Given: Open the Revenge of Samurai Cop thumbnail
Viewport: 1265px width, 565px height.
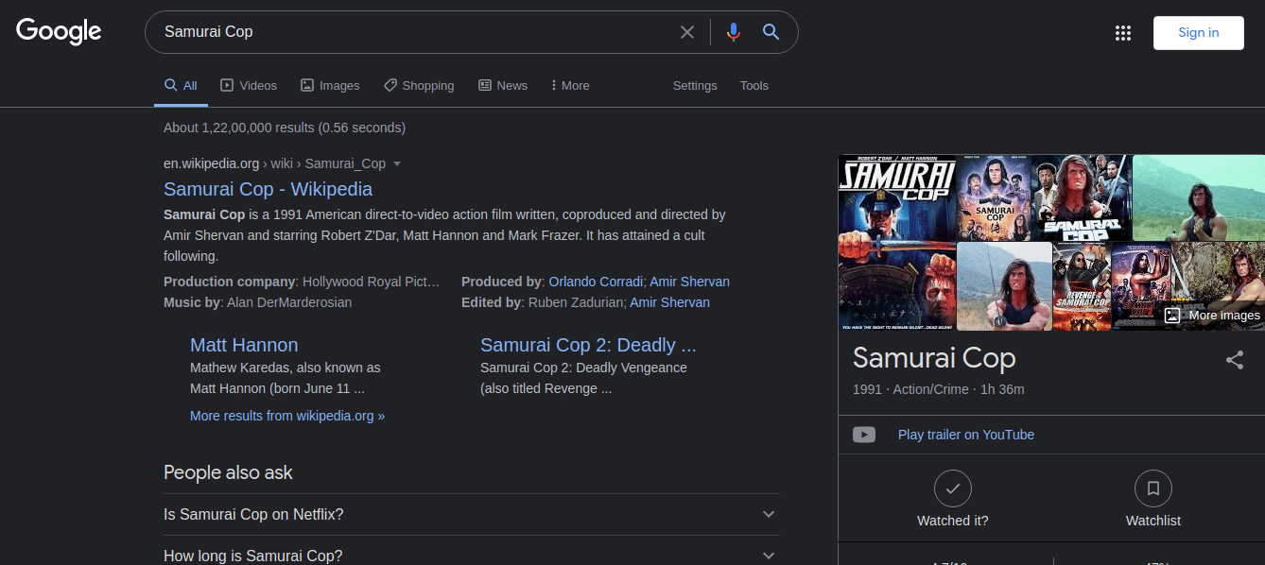Looking at the screenshot, I should point(1082,285).
